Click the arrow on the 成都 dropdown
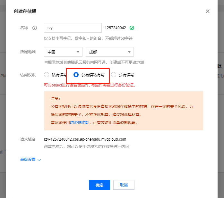This screenshot has width=224, height=198. click(x=129, y=52)
